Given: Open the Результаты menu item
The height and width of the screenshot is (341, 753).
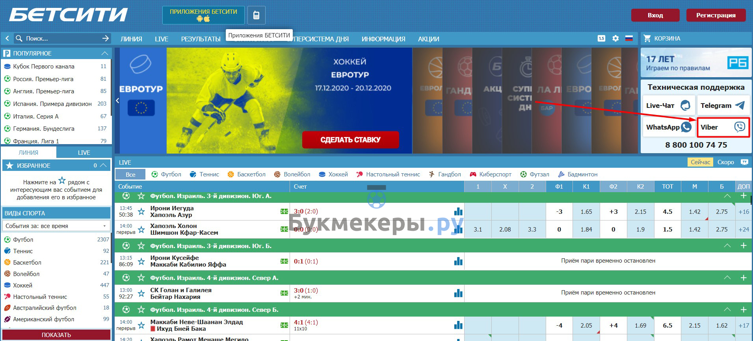Looking at the screenshot, I should tap(201, 39).
